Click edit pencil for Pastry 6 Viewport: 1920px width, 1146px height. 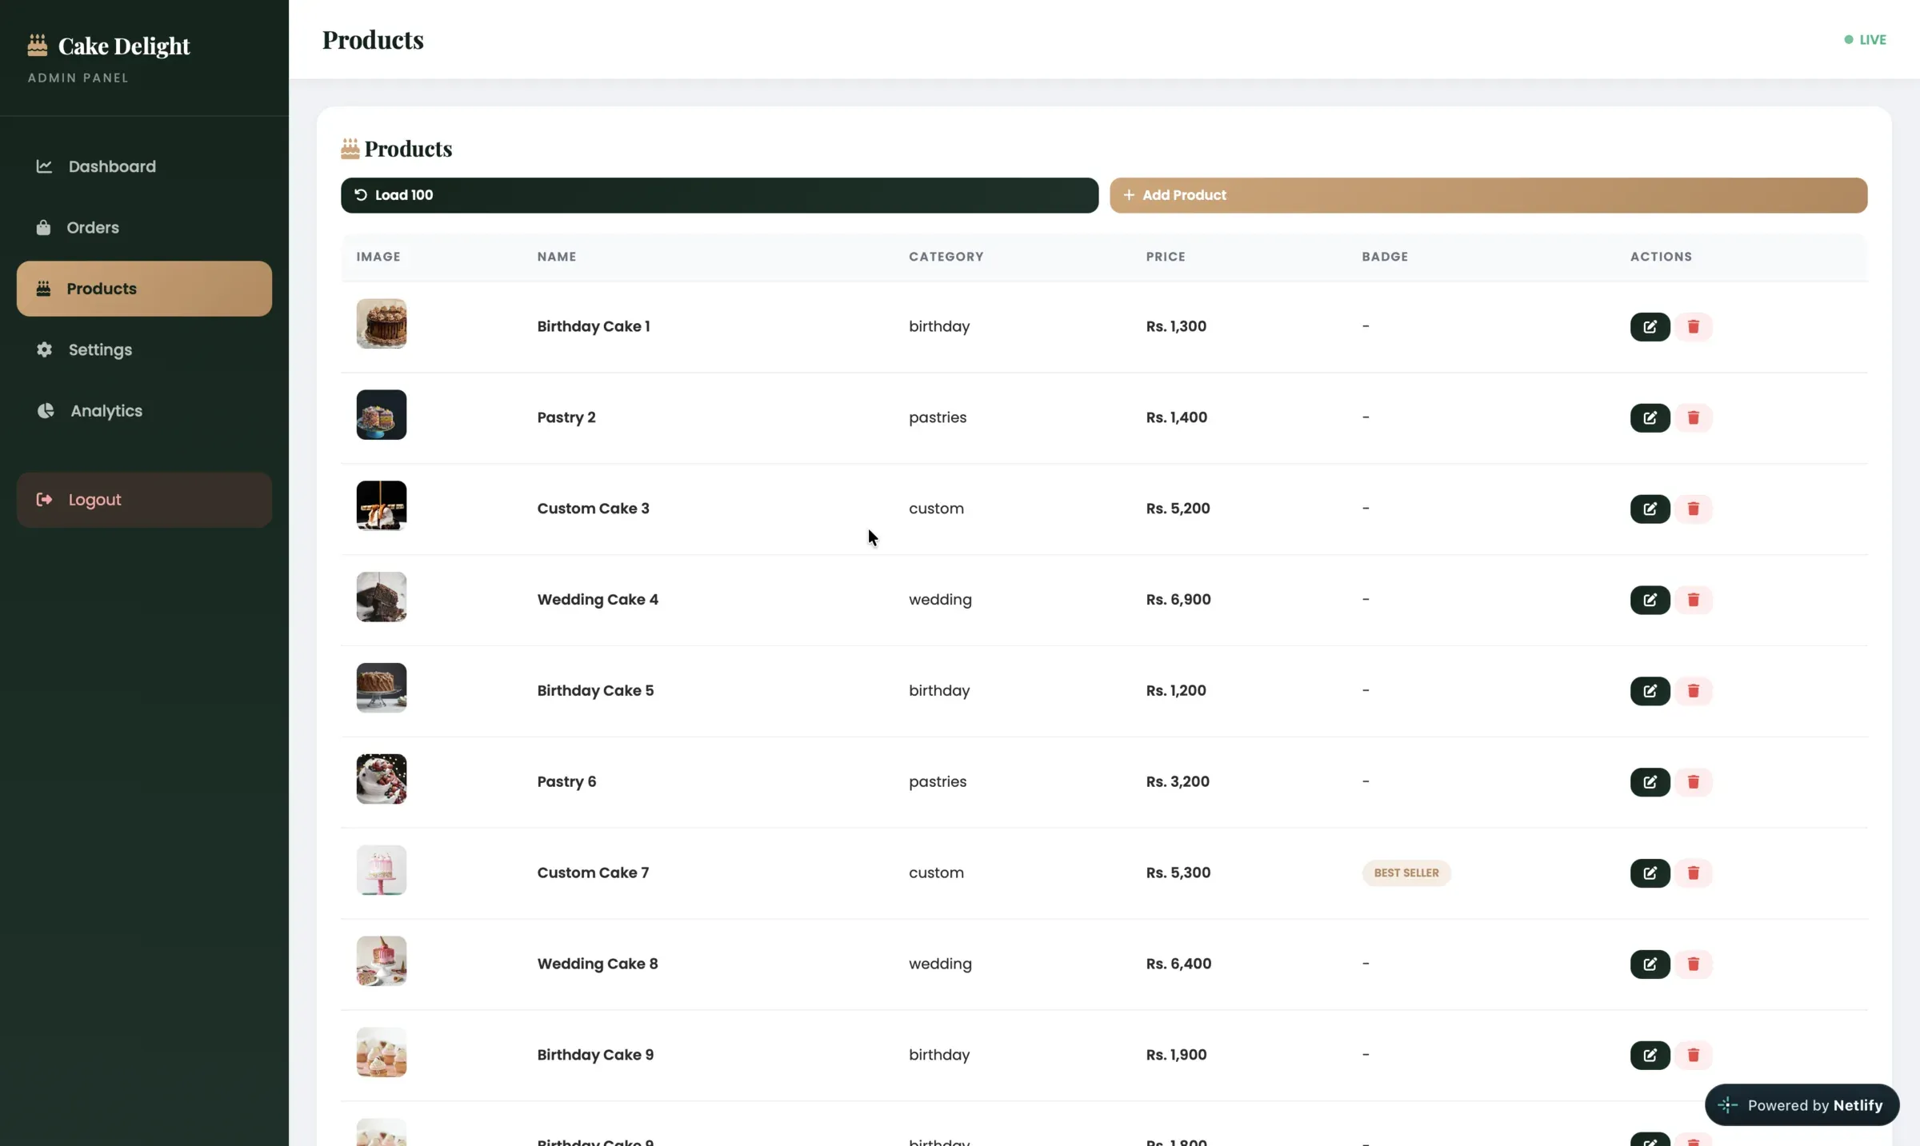pyautogui.click(x=1650, y=782)
